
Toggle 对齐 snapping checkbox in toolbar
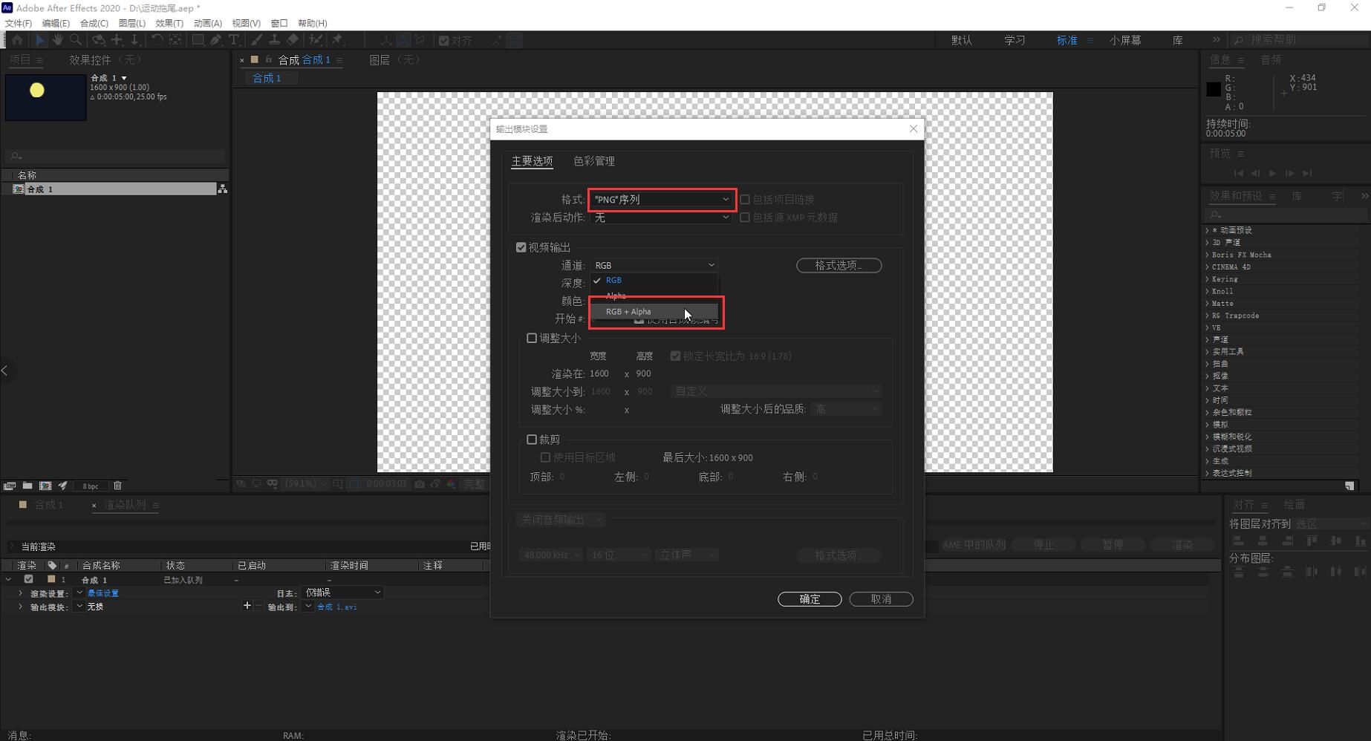point(444,41)
